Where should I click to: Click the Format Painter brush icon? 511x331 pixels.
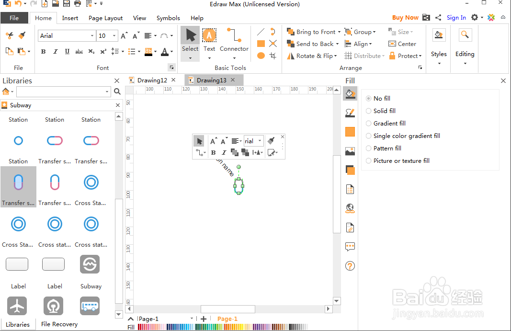[22, 35]
